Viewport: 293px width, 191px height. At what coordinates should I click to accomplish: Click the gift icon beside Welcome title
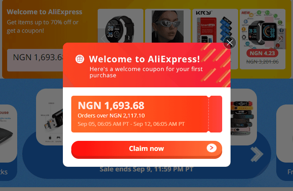[x=80, y=59]
